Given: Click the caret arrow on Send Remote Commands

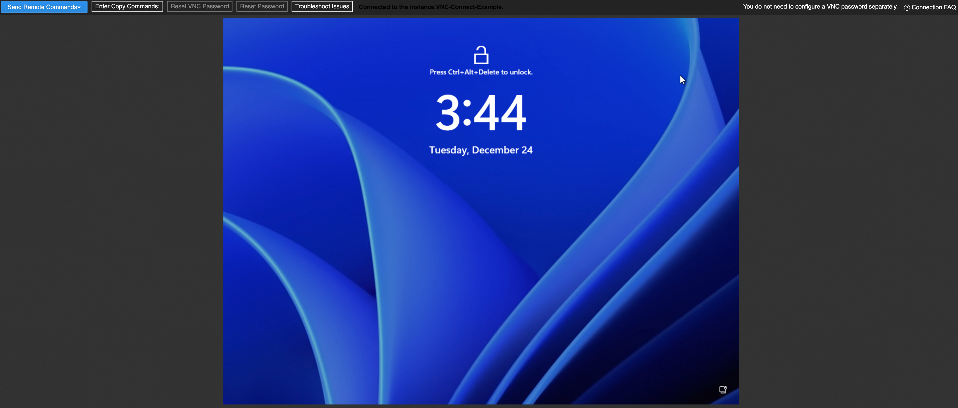Looking at the screenshot, I should coord(79,8).
